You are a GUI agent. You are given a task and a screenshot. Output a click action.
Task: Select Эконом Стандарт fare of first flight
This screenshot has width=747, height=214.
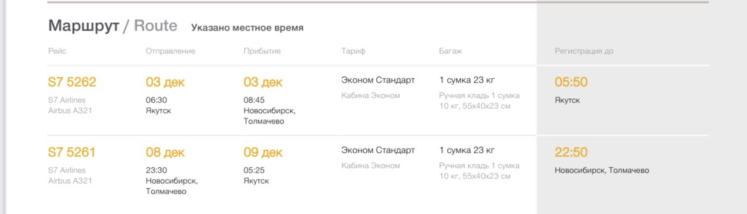[x=378, y=80]
